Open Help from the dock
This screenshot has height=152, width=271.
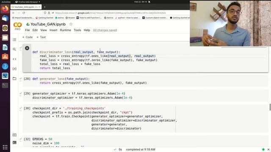pos(5,66)
